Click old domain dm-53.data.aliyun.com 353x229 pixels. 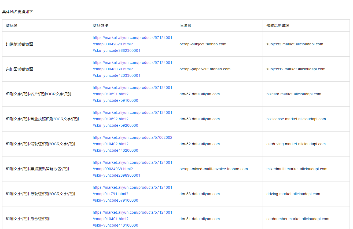(200, 194)
